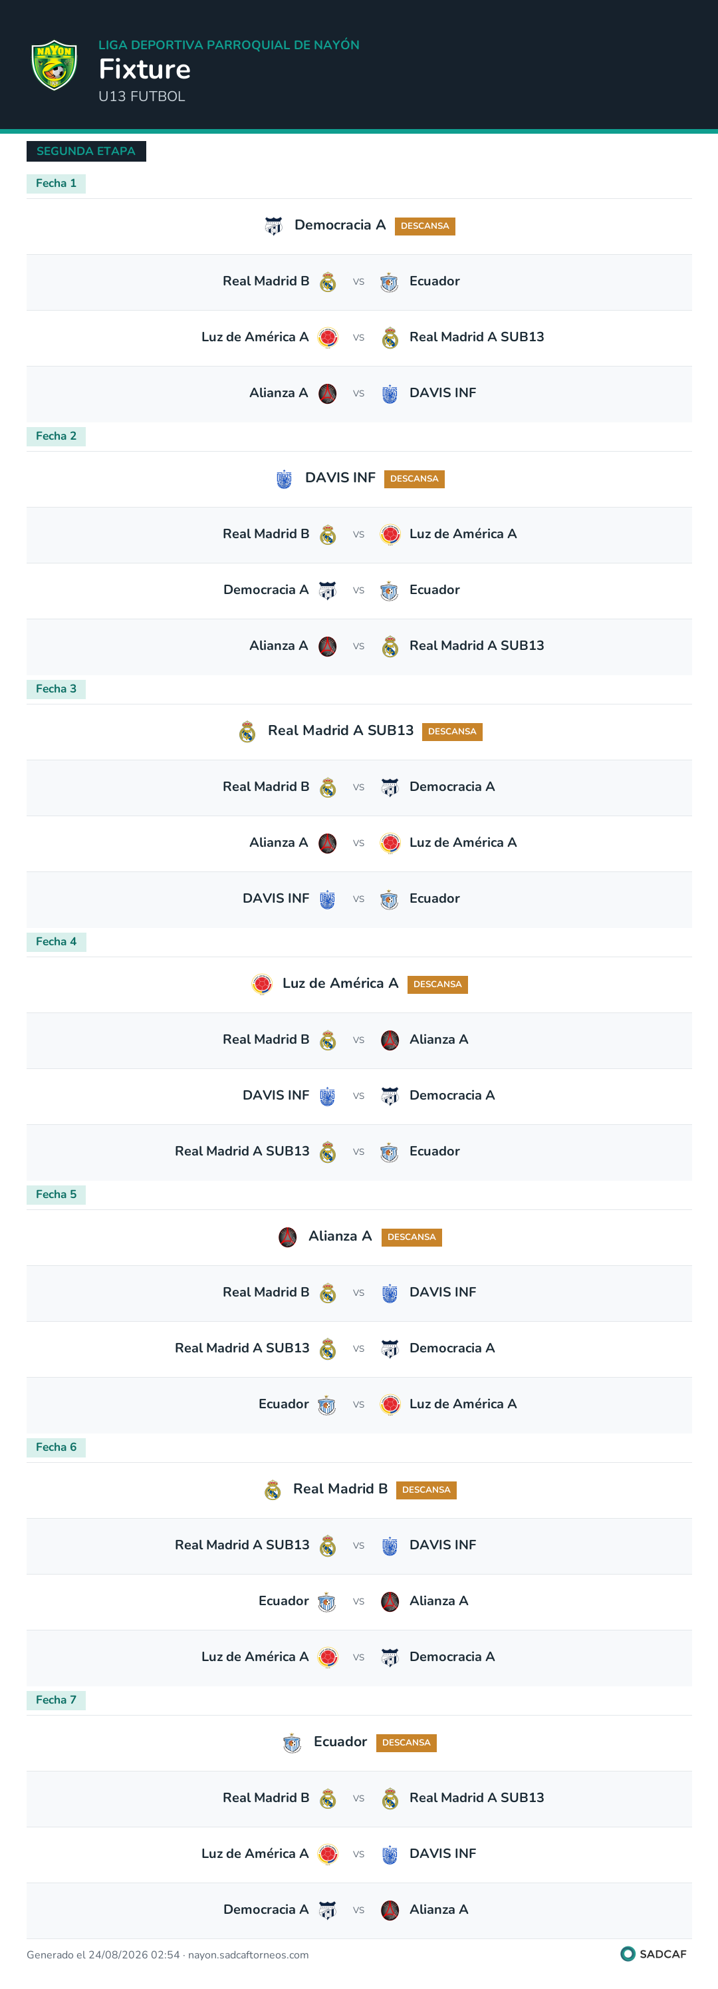Screen dimensions: 718x1989
Task: Click DESCANSA badge next to Alianza A
Action: [412, 1237]
